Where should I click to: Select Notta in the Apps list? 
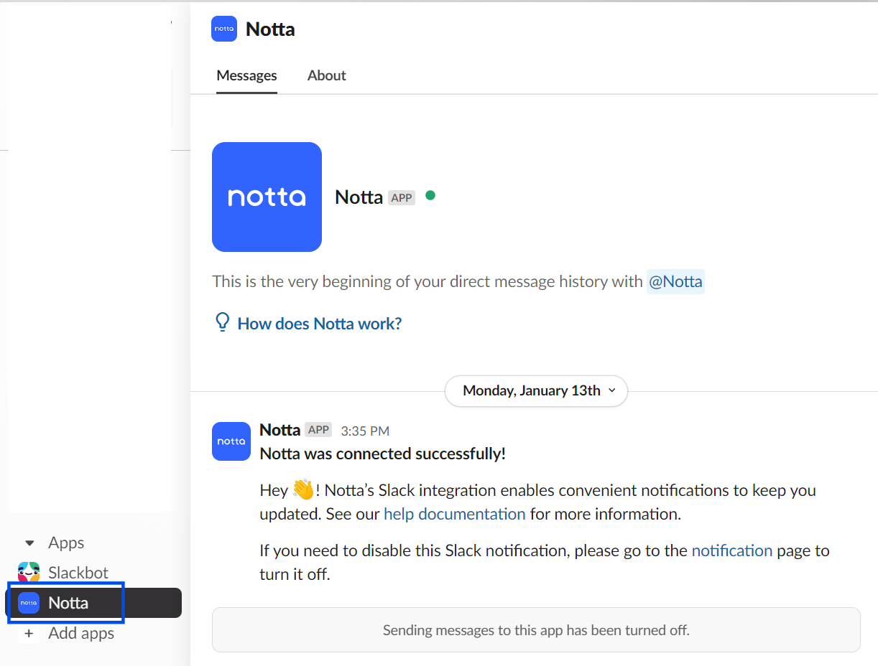point(93,603)
